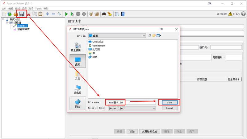The height and width of the screenshot is (139, 247).
Task: Click the 包含等于? column header
Action: (234, 80)
